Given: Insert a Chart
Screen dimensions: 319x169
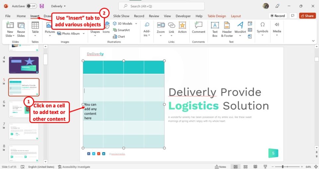Looking at the screenshot, I should coord(119,37).
